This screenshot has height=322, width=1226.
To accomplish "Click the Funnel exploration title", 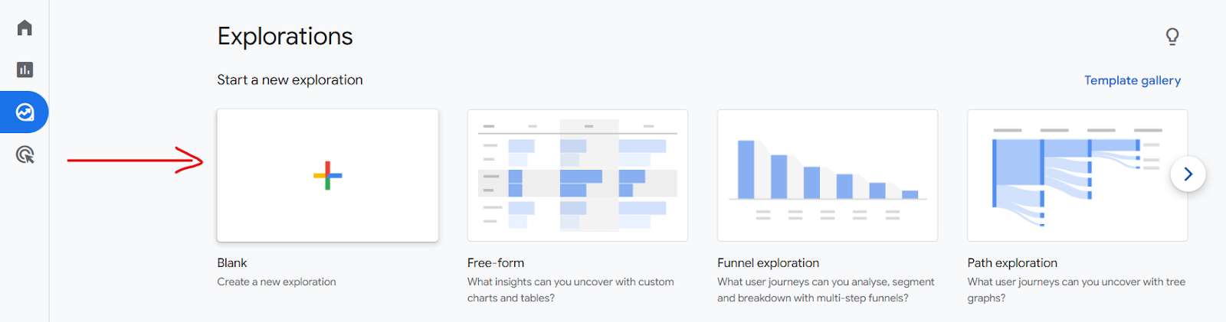I will coord(769,263).
